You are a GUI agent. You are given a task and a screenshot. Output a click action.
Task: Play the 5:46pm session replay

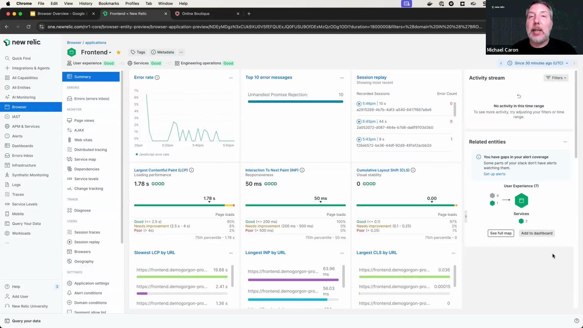[x=359, y=104]
